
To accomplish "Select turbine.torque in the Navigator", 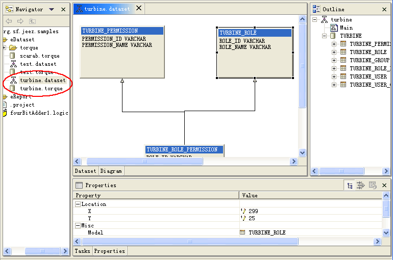I will [41, 88].
